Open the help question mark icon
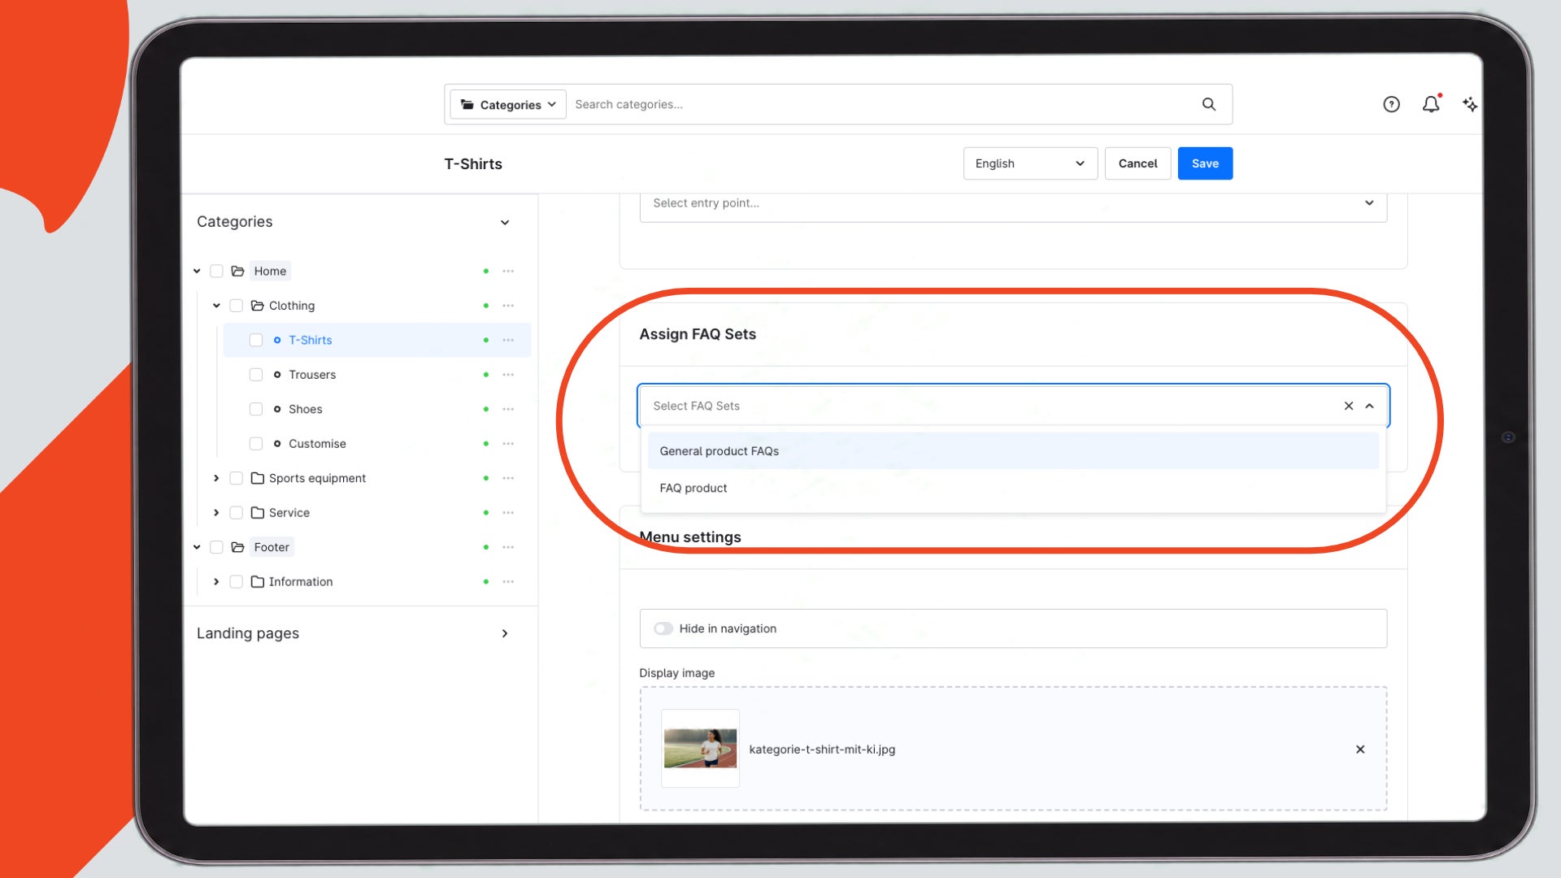The image size is (1561, 878). click(1391, 104)
